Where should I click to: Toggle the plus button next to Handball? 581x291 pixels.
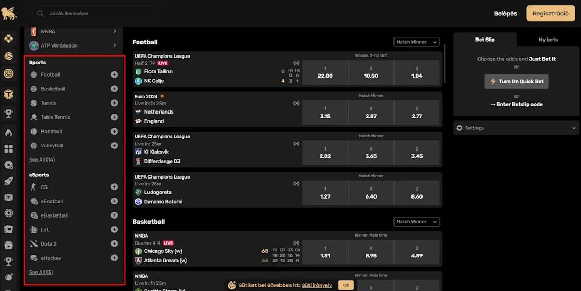click(x=114, y=131)
